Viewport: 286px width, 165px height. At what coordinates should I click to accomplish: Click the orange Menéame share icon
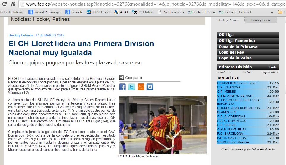141,87
